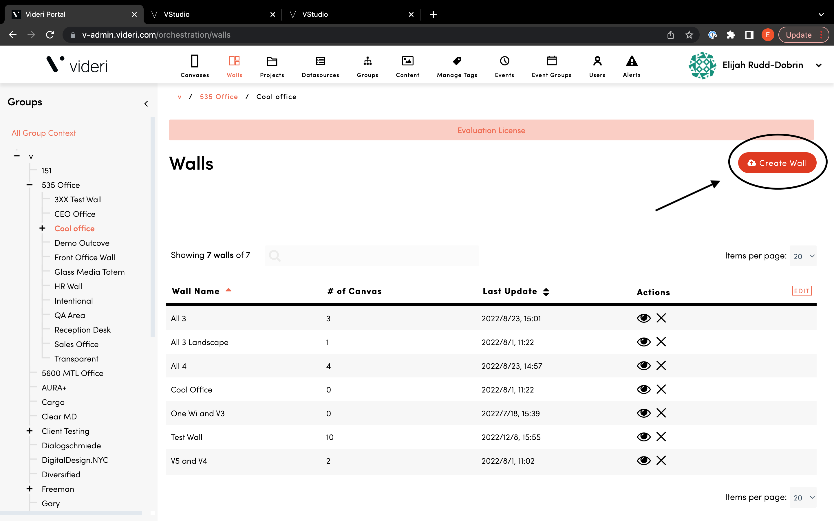Click the walls search field
The image size is (834, 521).
372,256
